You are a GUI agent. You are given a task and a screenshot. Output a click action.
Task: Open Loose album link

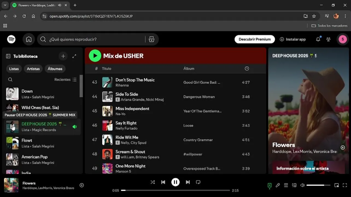click(188, 126)
